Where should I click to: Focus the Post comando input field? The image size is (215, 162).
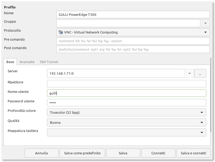[x=133, y=49]
